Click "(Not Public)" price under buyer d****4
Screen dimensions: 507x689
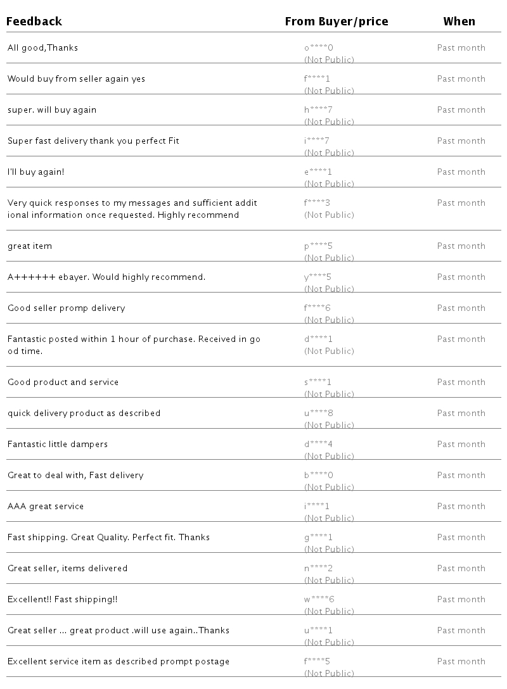click(x=329, y=456)
